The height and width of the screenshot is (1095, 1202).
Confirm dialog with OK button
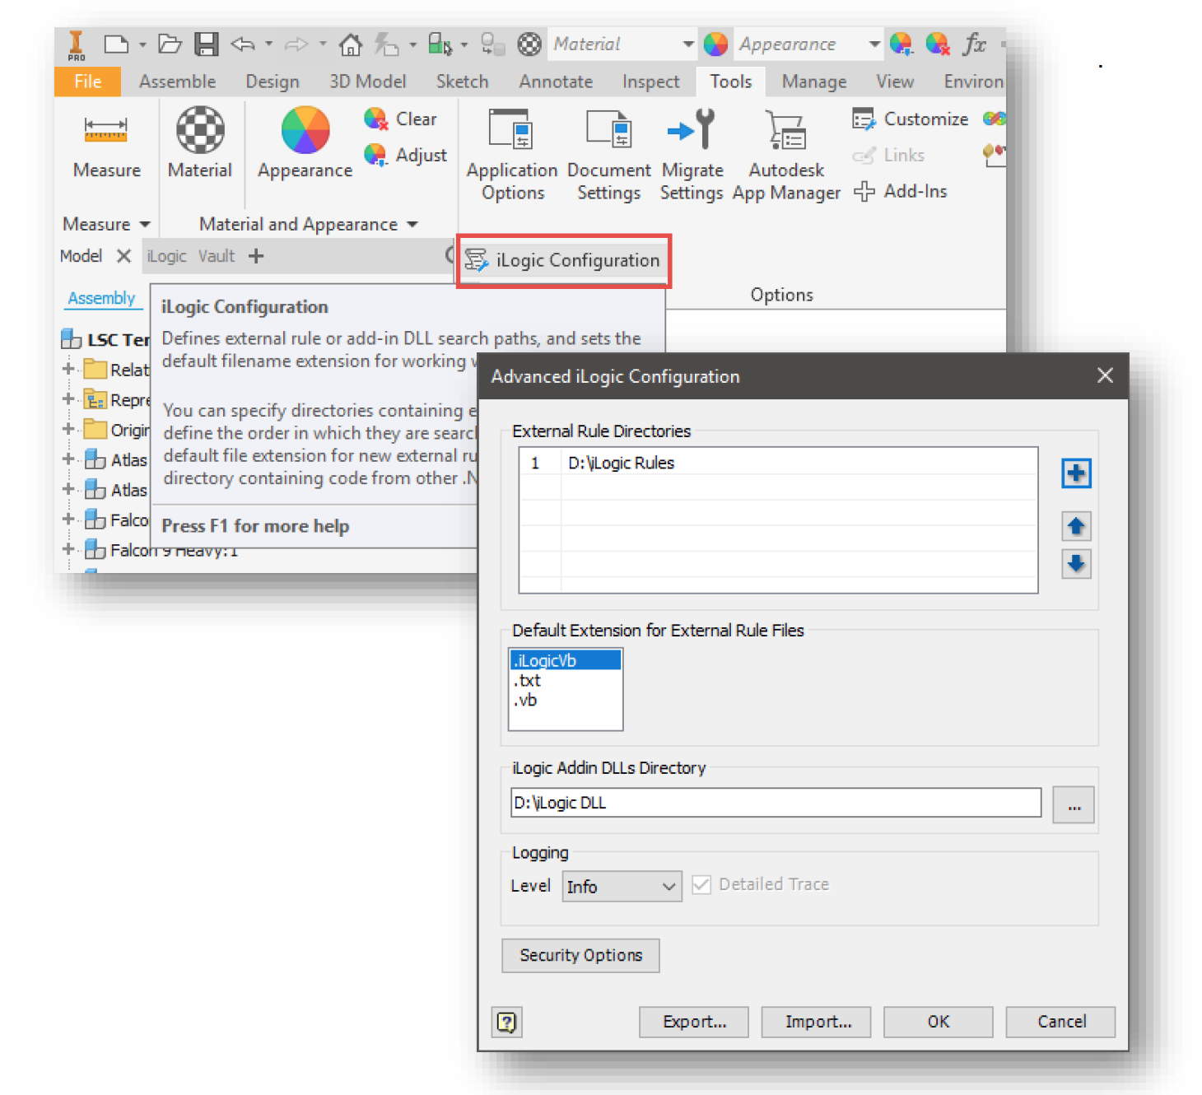pos(939,1022)
